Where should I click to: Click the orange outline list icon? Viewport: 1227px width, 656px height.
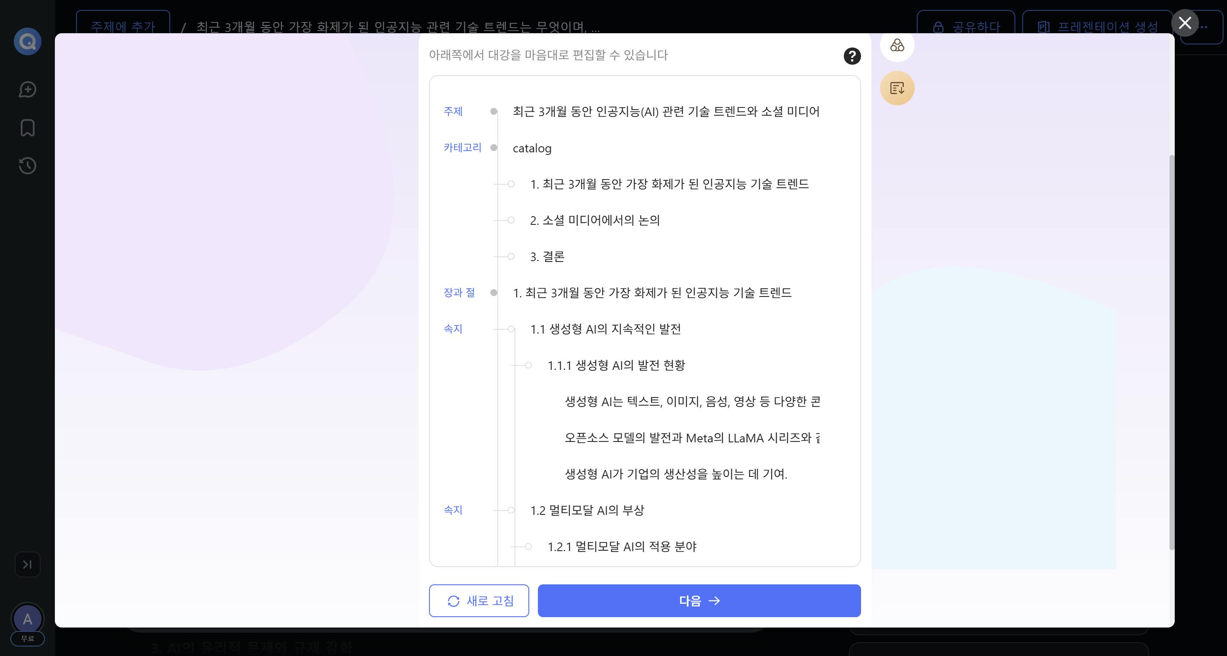897,88
